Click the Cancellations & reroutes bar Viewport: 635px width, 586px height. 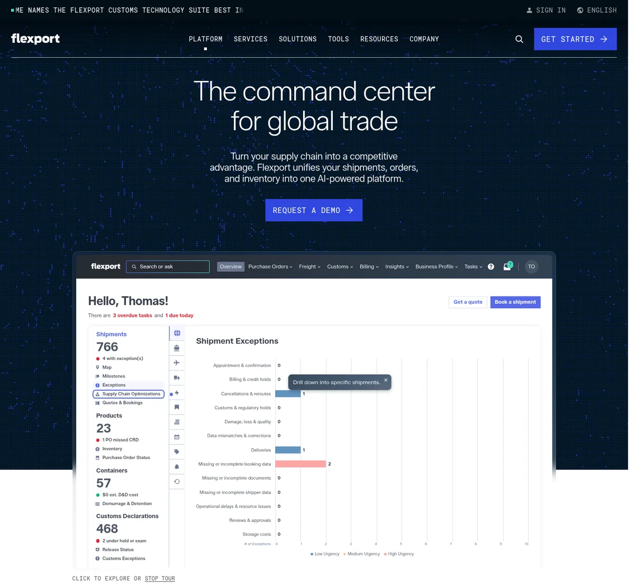[x=288, y=394]
